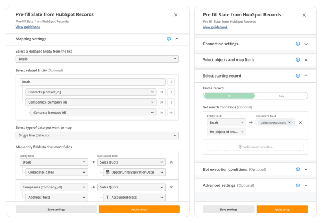
Task: Click the info icon for Select starting record
Action: (298, 76)
